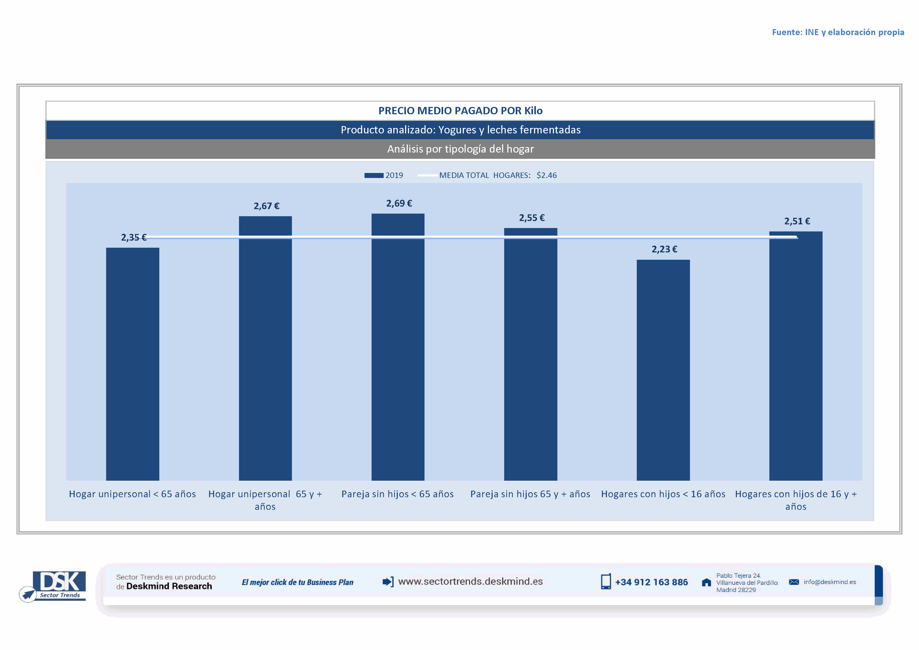Click the arrow icon before website URL
919x650 pixels.
(x=388, y=582)
